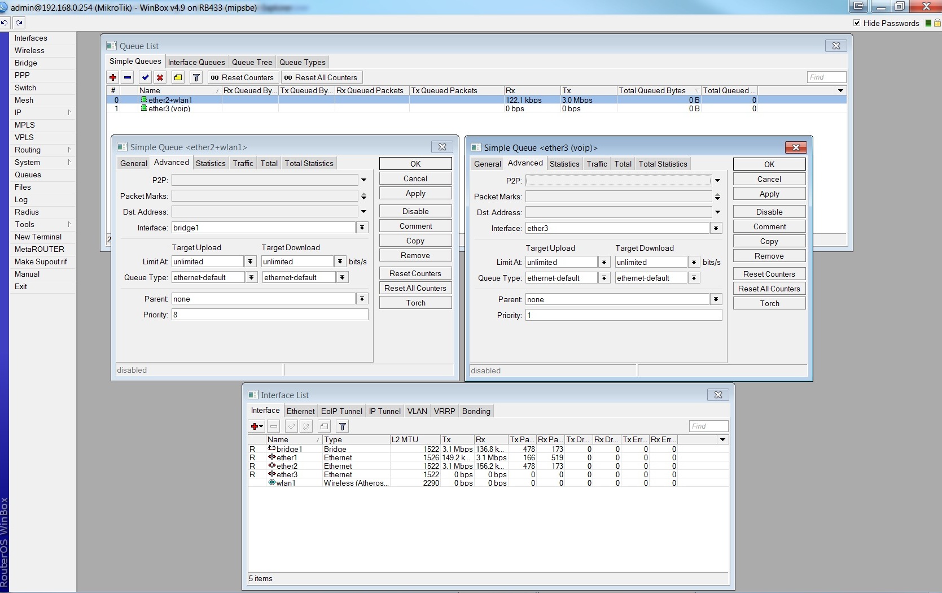This screenshot has height=593, width=942.
Task: Click Apply in the ether3 (voip) dialog
Action: pyautogui.click(x=769, y=194)
